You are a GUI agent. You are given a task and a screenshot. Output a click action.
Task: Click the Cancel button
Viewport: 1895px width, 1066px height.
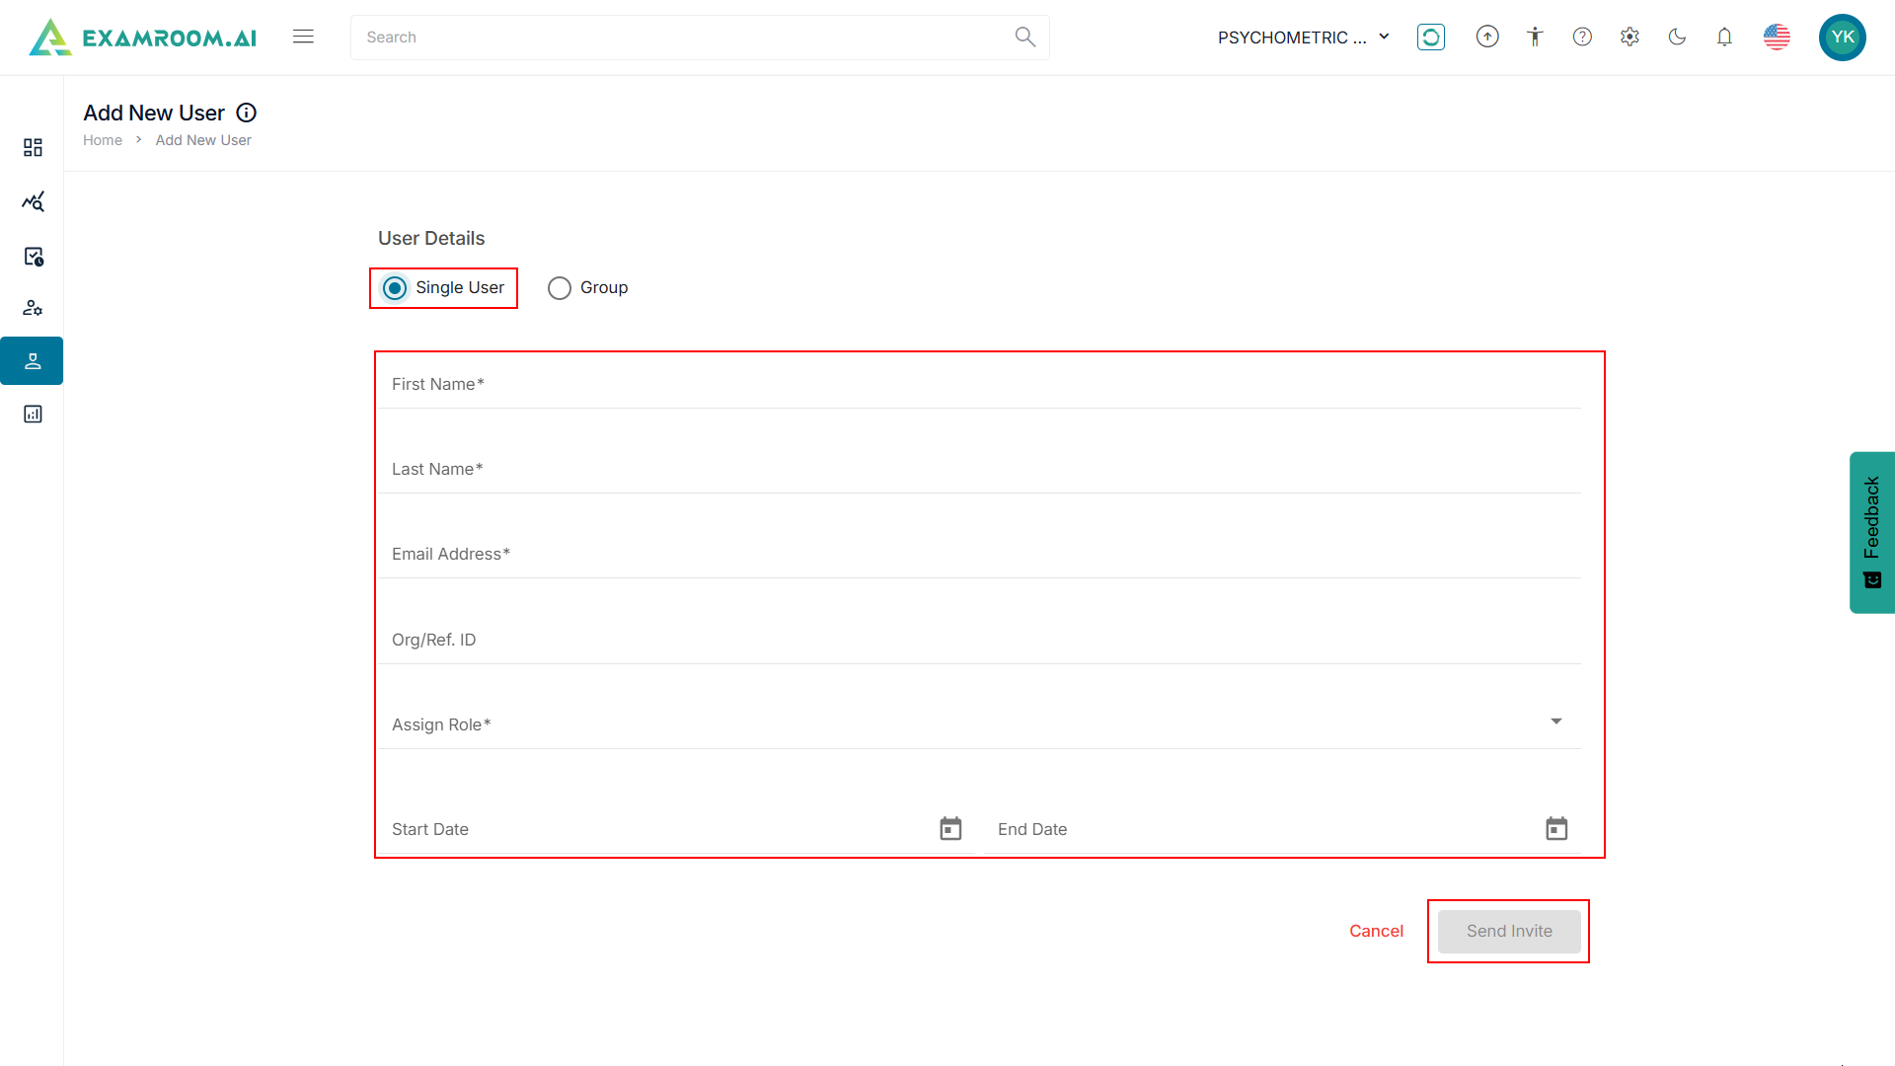1376,931
